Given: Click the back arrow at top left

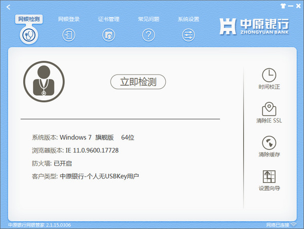Looking at the screenshot, I should [8, 7].
